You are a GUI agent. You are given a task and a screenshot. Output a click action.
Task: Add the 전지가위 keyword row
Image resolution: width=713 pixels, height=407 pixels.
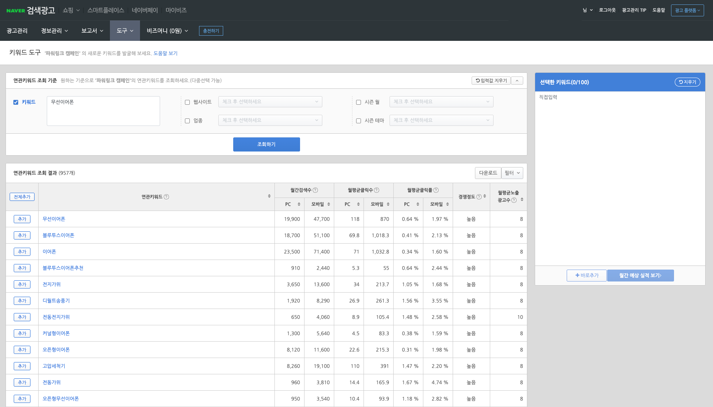(22, 284)
